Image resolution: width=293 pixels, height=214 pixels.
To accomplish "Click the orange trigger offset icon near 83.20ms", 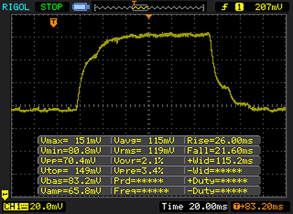I will (237, 207).
